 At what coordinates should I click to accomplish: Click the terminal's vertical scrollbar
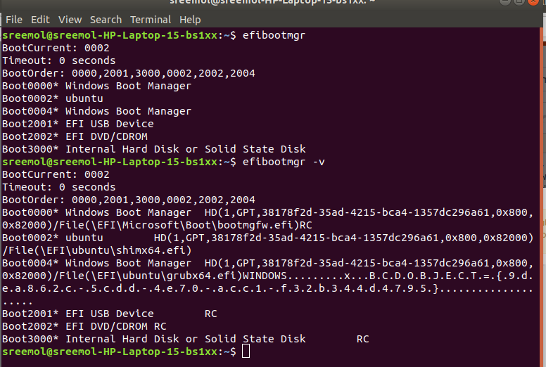pyautogui.click(x=542, y=195)
